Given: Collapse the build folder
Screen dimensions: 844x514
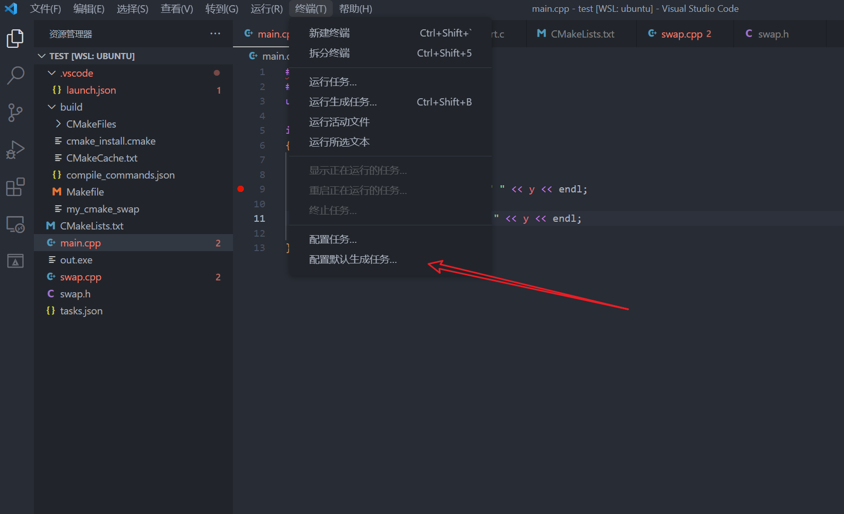Looking at the screenshot, I should point(51,107).
